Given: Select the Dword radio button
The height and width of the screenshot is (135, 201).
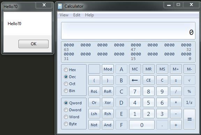Looking at the screenshot, I should click(x=66, y=110).
